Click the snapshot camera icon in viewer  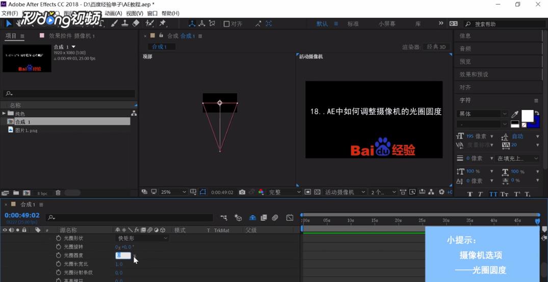click(242, 192)
